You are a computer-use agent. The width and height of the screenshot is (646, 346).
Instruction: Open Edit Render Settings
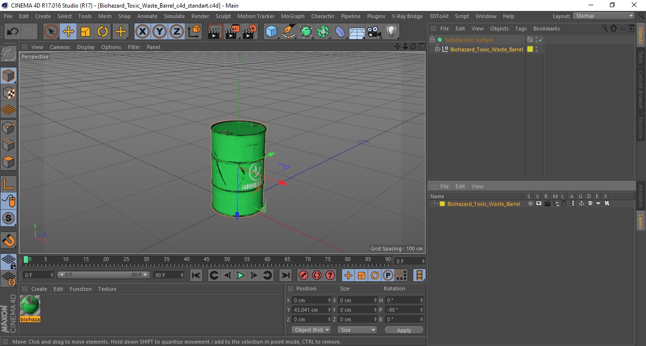[x=250, y=32]
